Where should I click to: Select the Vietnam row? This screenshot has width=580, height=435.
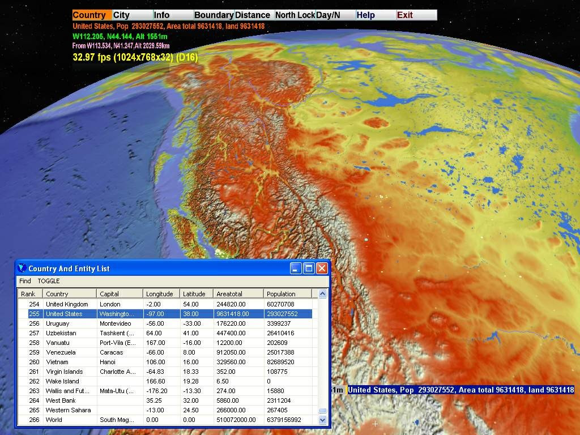coord(165,362)
